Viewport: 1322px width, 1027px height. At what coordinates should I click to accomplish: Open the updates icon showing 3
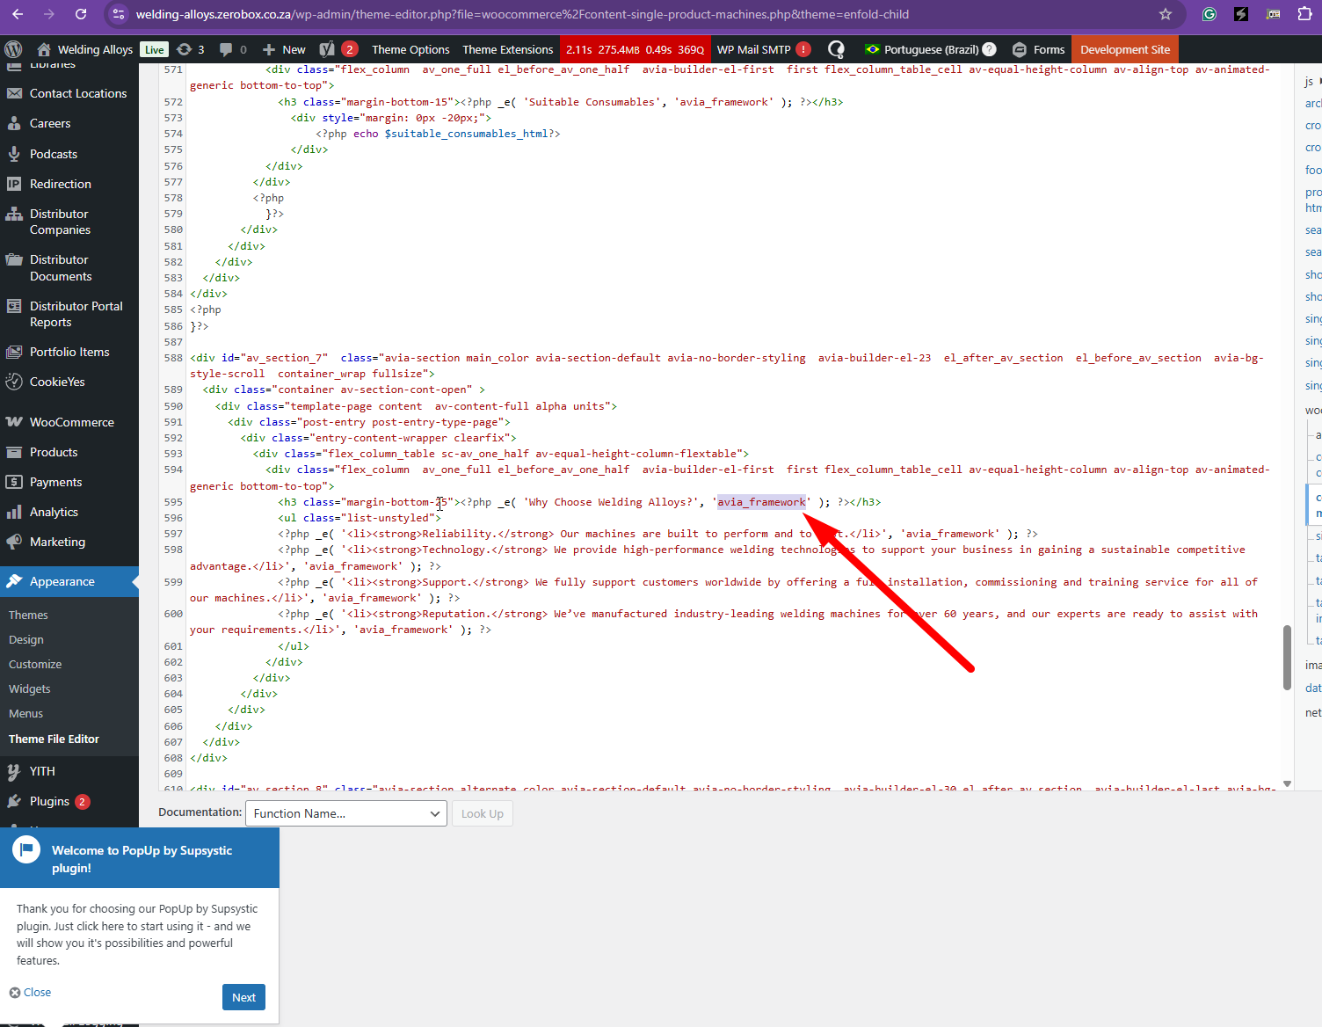click(190, 49)
